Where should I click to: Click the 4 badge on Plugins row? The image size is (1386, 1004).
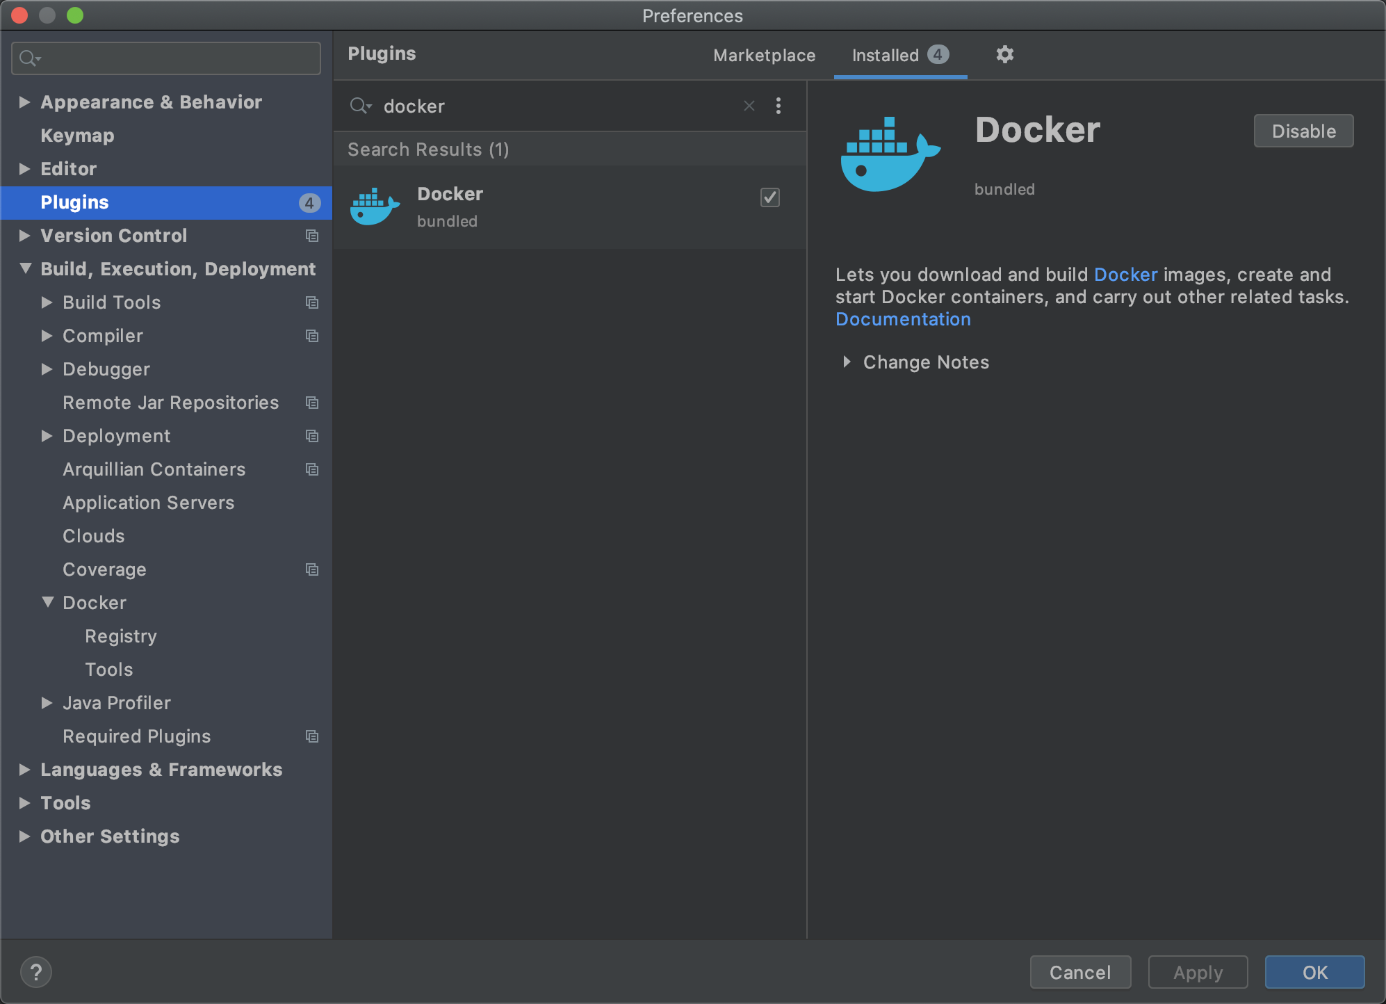309,203
